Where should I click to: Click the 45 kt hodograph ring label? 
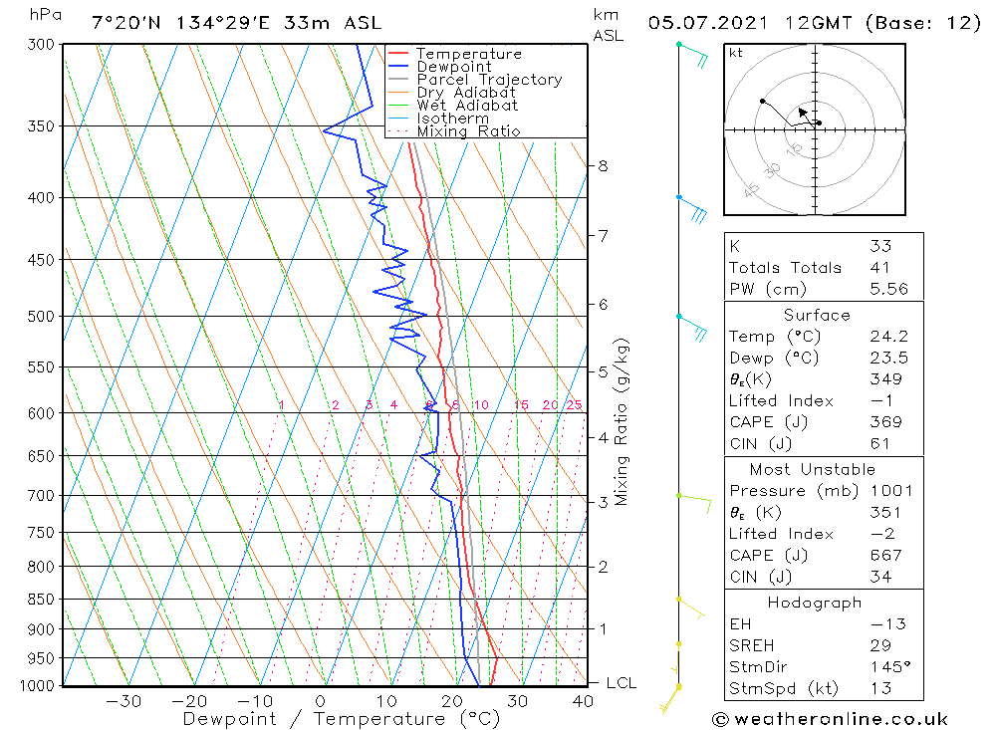pos(751,188)
